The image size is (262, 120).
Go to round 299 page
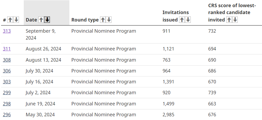(x=7, y=93)
